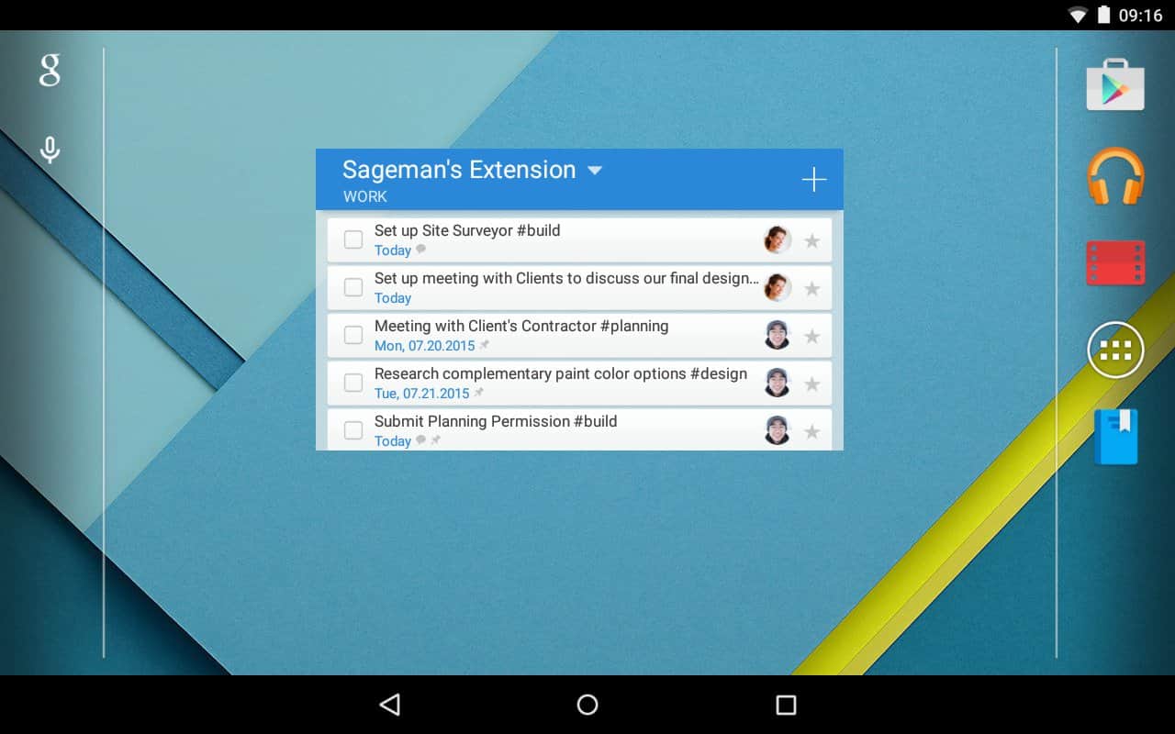The image size is (1175, 734).
Task: Tap assignee avatar on Meeting with Client's Contractor
Action: 778,336
